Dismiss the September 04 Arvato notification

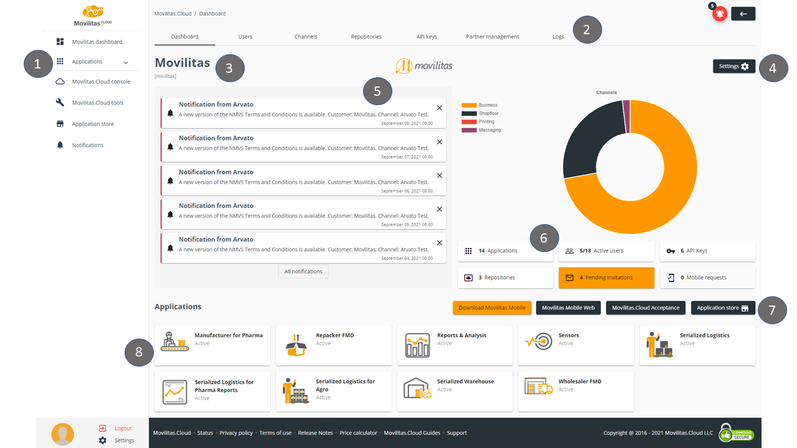click(440, 243)
